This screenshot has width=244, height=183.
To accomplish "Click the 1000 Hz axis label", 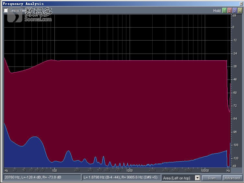I will click(x=130, y=171).
